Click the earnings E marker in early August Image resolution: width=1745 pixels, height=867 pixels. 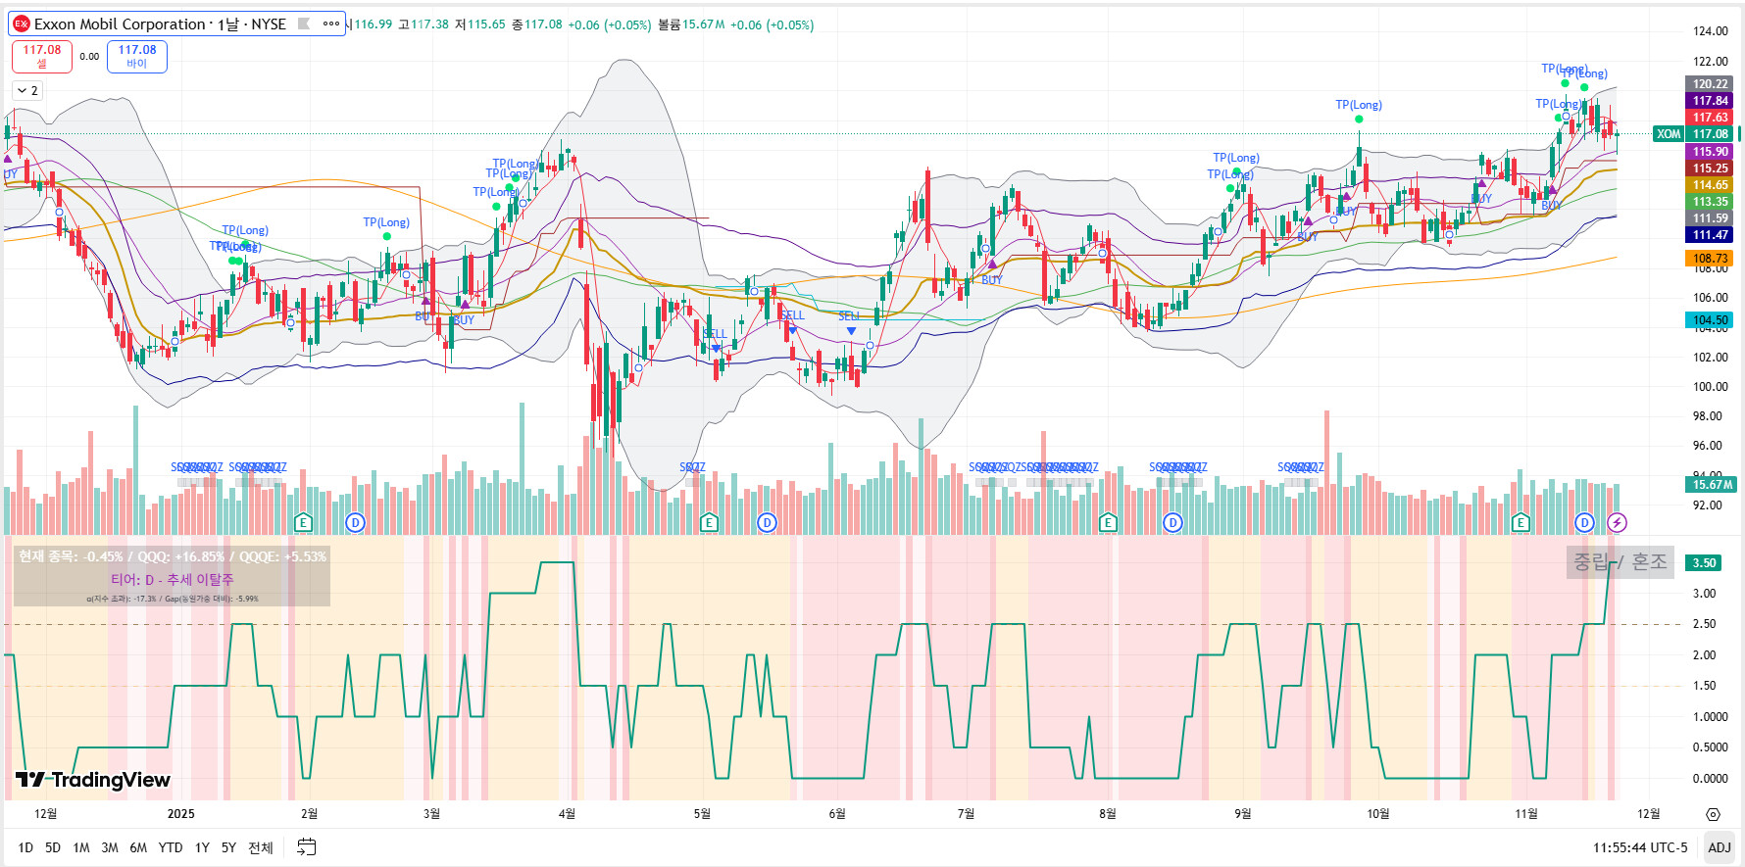coord(1108,522)
